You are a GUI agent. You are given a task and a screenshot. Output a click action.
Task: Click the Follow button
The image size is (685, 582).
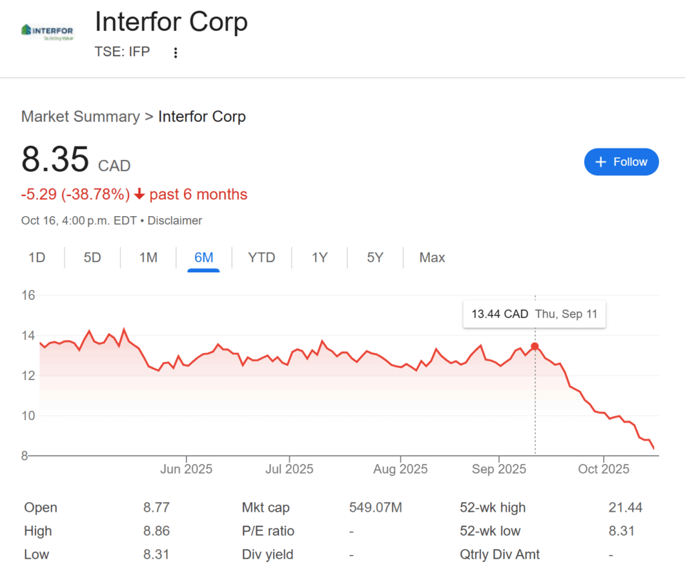click(x=621, y=162)
